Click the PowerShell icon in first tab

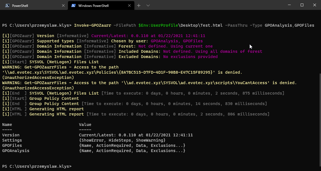[x=7, y=5]
